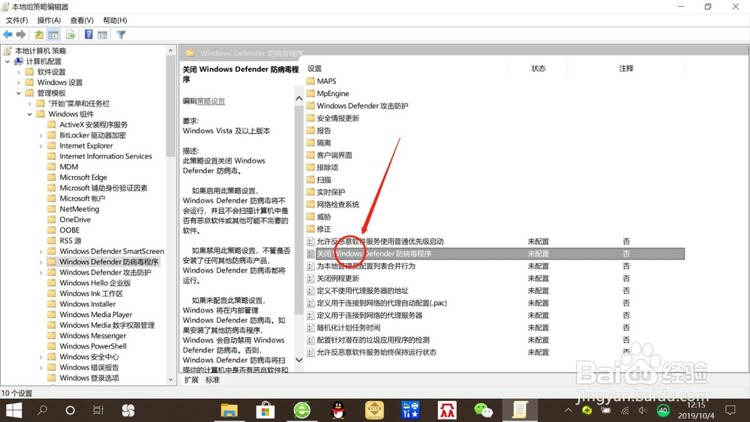Expand the Windows Defender SmartScreen node
Viewport: 750px width, 422px height.
point(40,251)
